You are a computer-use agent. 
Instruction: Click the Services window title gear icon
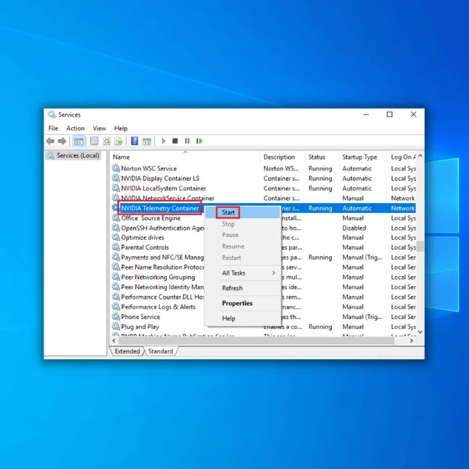52,115
